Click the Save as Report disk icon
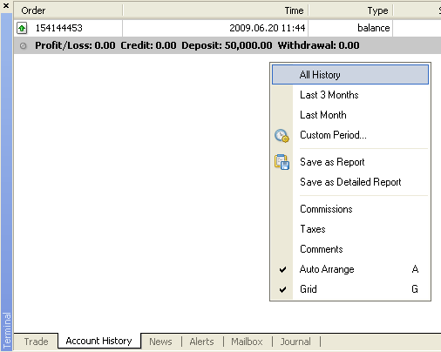The image size is (441, 352). 282,162
